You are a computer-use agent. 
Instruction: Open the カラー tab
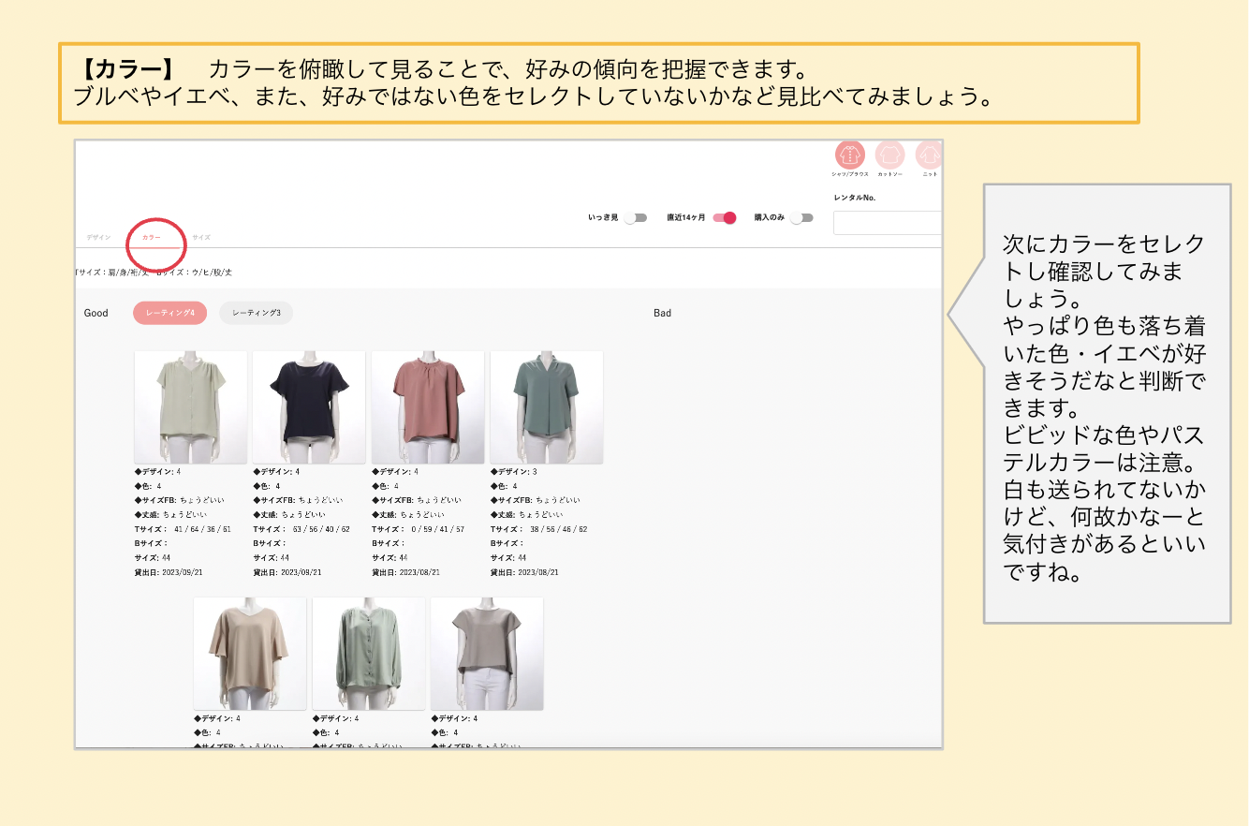(151, 238)
